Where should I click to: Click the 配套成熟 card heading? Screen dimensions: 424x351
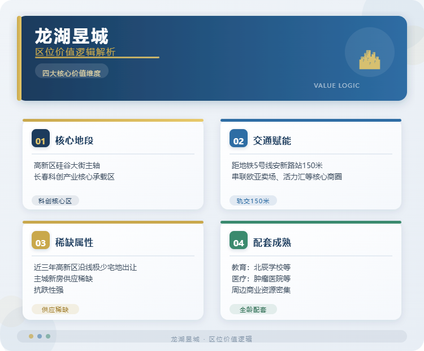coord(272,242)
